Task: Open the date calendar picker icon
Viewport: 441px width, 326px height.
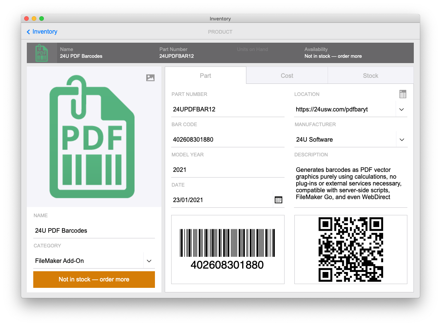Action: point(278,200)
